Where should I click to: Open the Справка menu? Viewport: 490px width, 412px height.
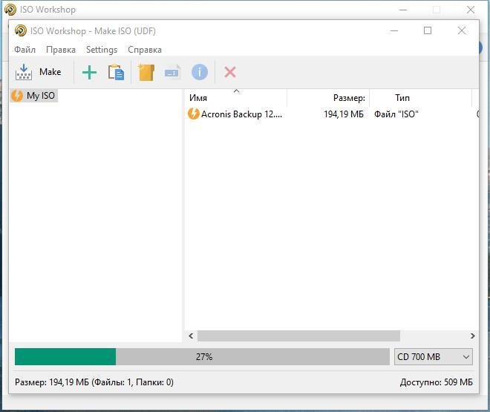[x=145, y=50]
